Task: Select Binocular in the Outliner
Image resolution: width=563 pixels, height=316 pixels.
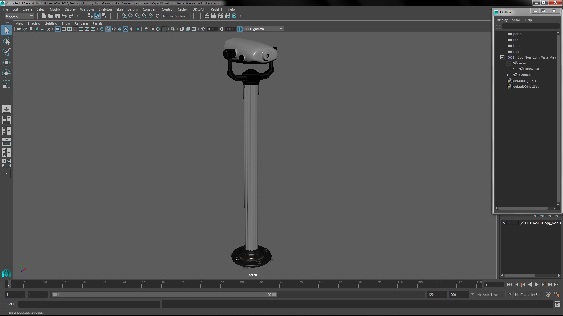Action: (x=532, y=69)
